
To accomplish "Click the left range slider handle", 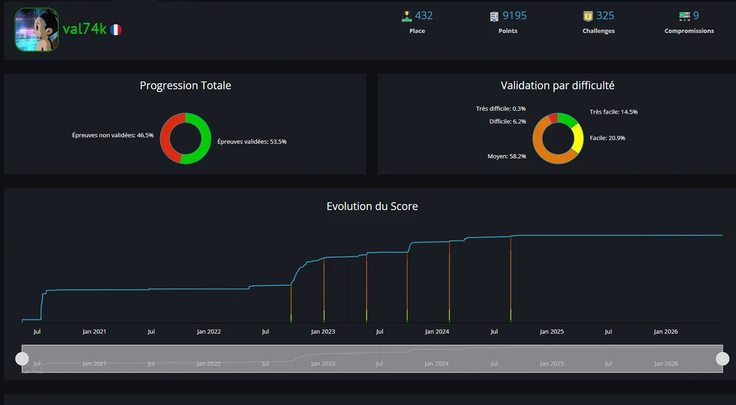I will pos(22,359).
